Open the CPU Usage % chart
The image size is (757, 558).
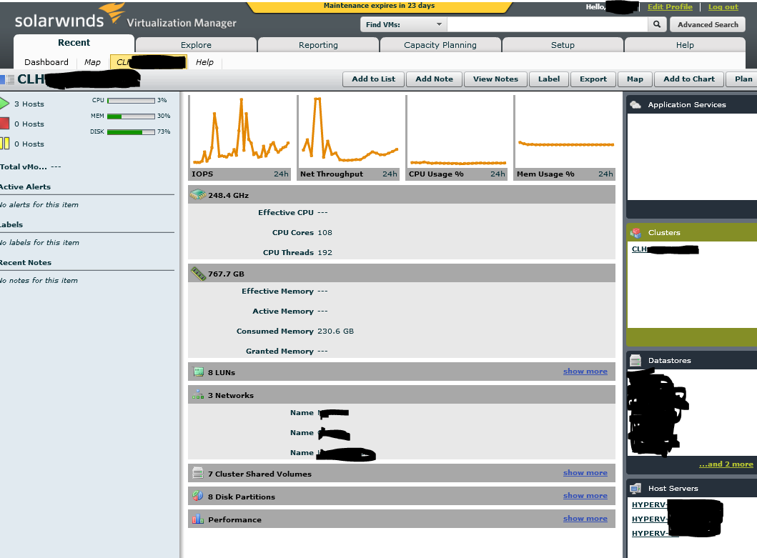pos(457,138)
